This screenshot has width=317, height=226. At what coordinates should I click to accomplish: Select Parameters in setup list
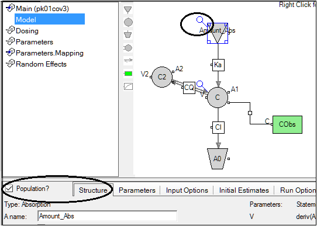(x=35, y=42)
